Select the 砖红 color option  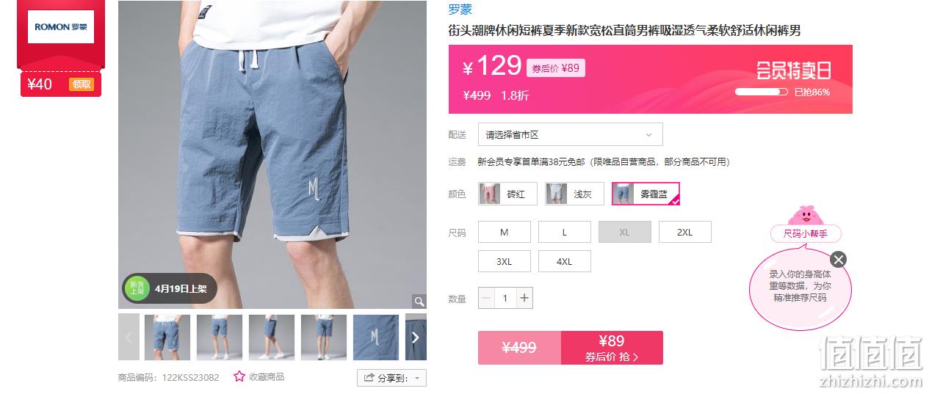507,194
